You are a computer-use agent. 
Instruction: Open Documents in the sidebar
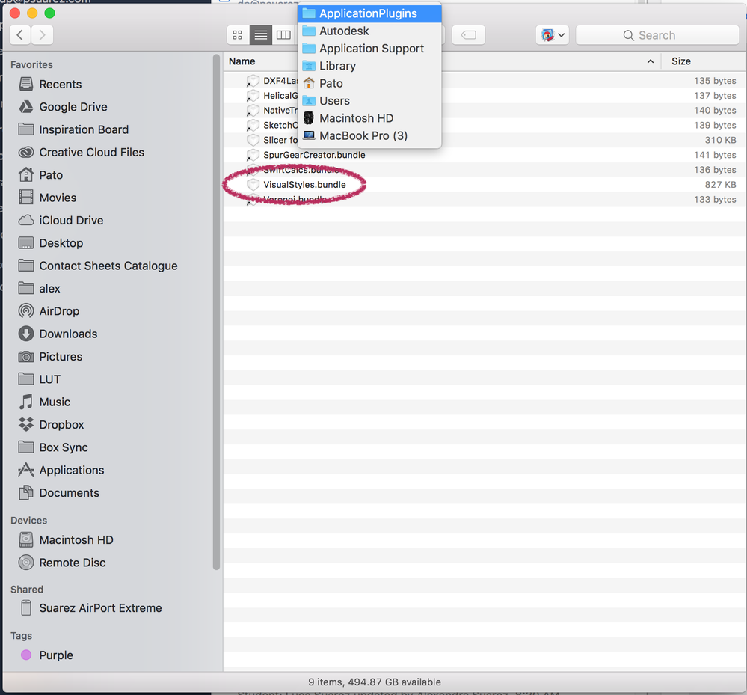click(58, 493)
